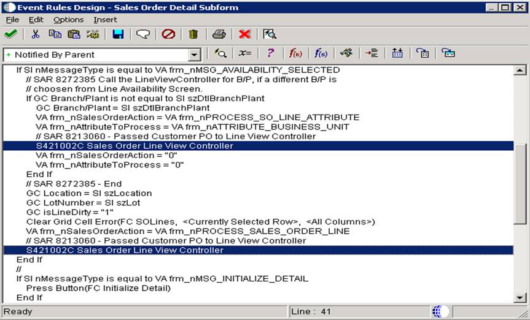Image resolution: width=530 pixels, height=320 pixels.
Task: Select line with frm_nATTRIBUTE_BUSINESS_UNIT
Action: click(x=192, y=126)
